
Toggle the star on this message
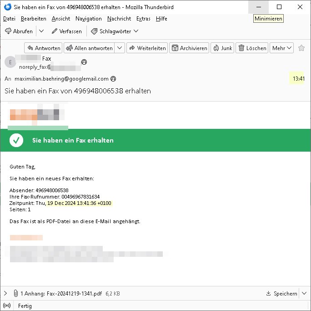click(301, 48)
